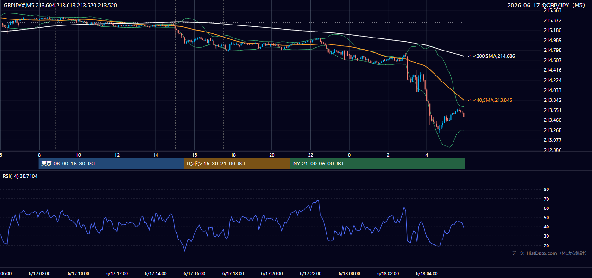Click price axis value 213.842
This screenshot has height=278, width=592.
(x=552, y=100)
